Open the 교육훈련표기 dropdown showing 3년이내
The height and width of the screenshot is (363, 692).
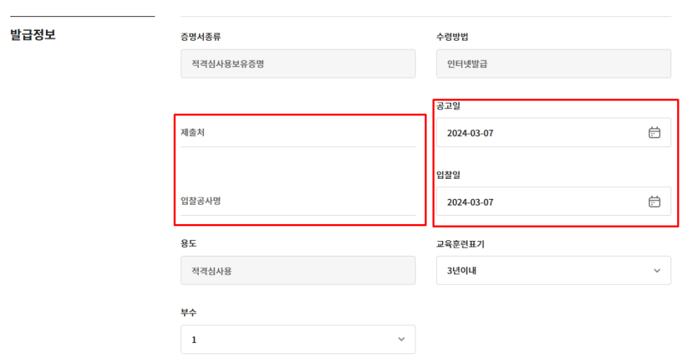(553, 271)
